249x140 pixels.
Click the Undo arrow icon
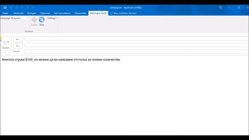tap(11, 7)
